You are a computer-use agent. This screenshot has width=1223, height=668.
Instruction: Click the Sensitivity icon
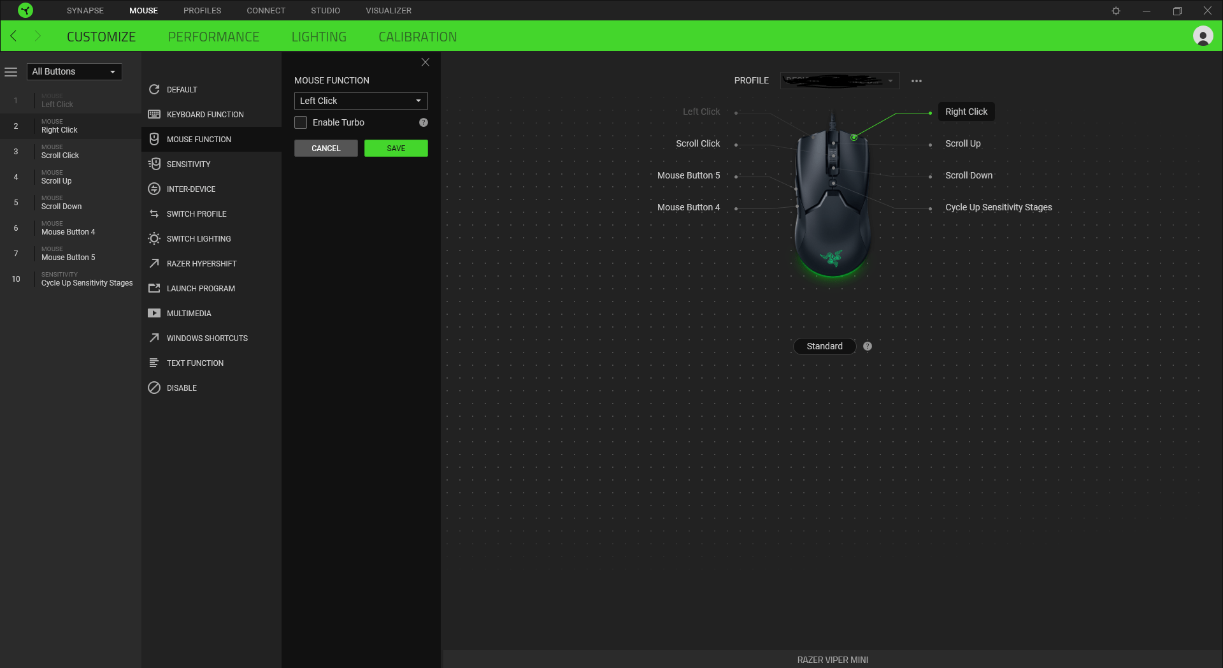coord(154,164)
